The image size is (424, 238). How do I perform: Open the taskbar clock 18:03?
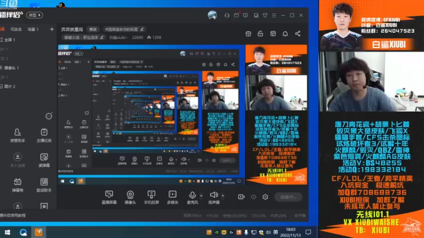click(290, 232)
